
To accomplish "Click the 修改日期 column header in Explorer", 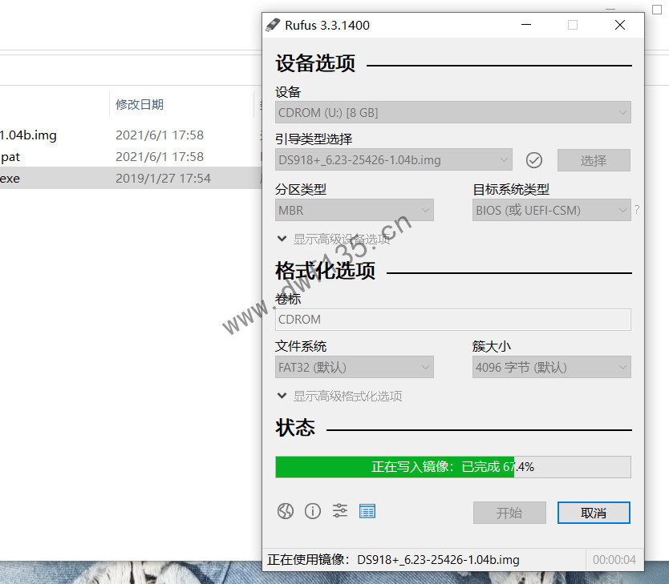I will pos(140,104).
